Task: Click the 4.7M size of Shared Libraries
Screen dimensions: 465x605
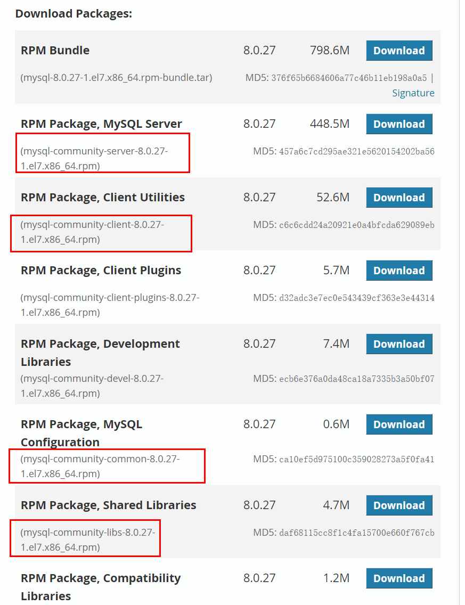Action: 336,505
